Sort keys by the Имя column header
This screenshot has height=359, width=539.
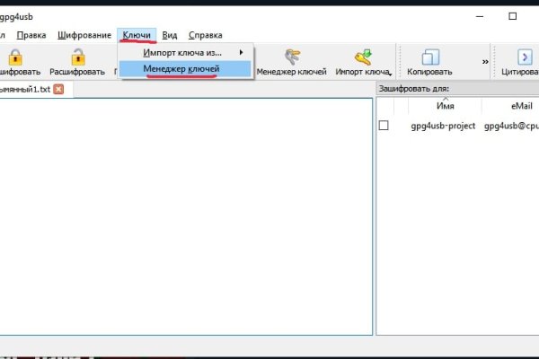point(445,106)
